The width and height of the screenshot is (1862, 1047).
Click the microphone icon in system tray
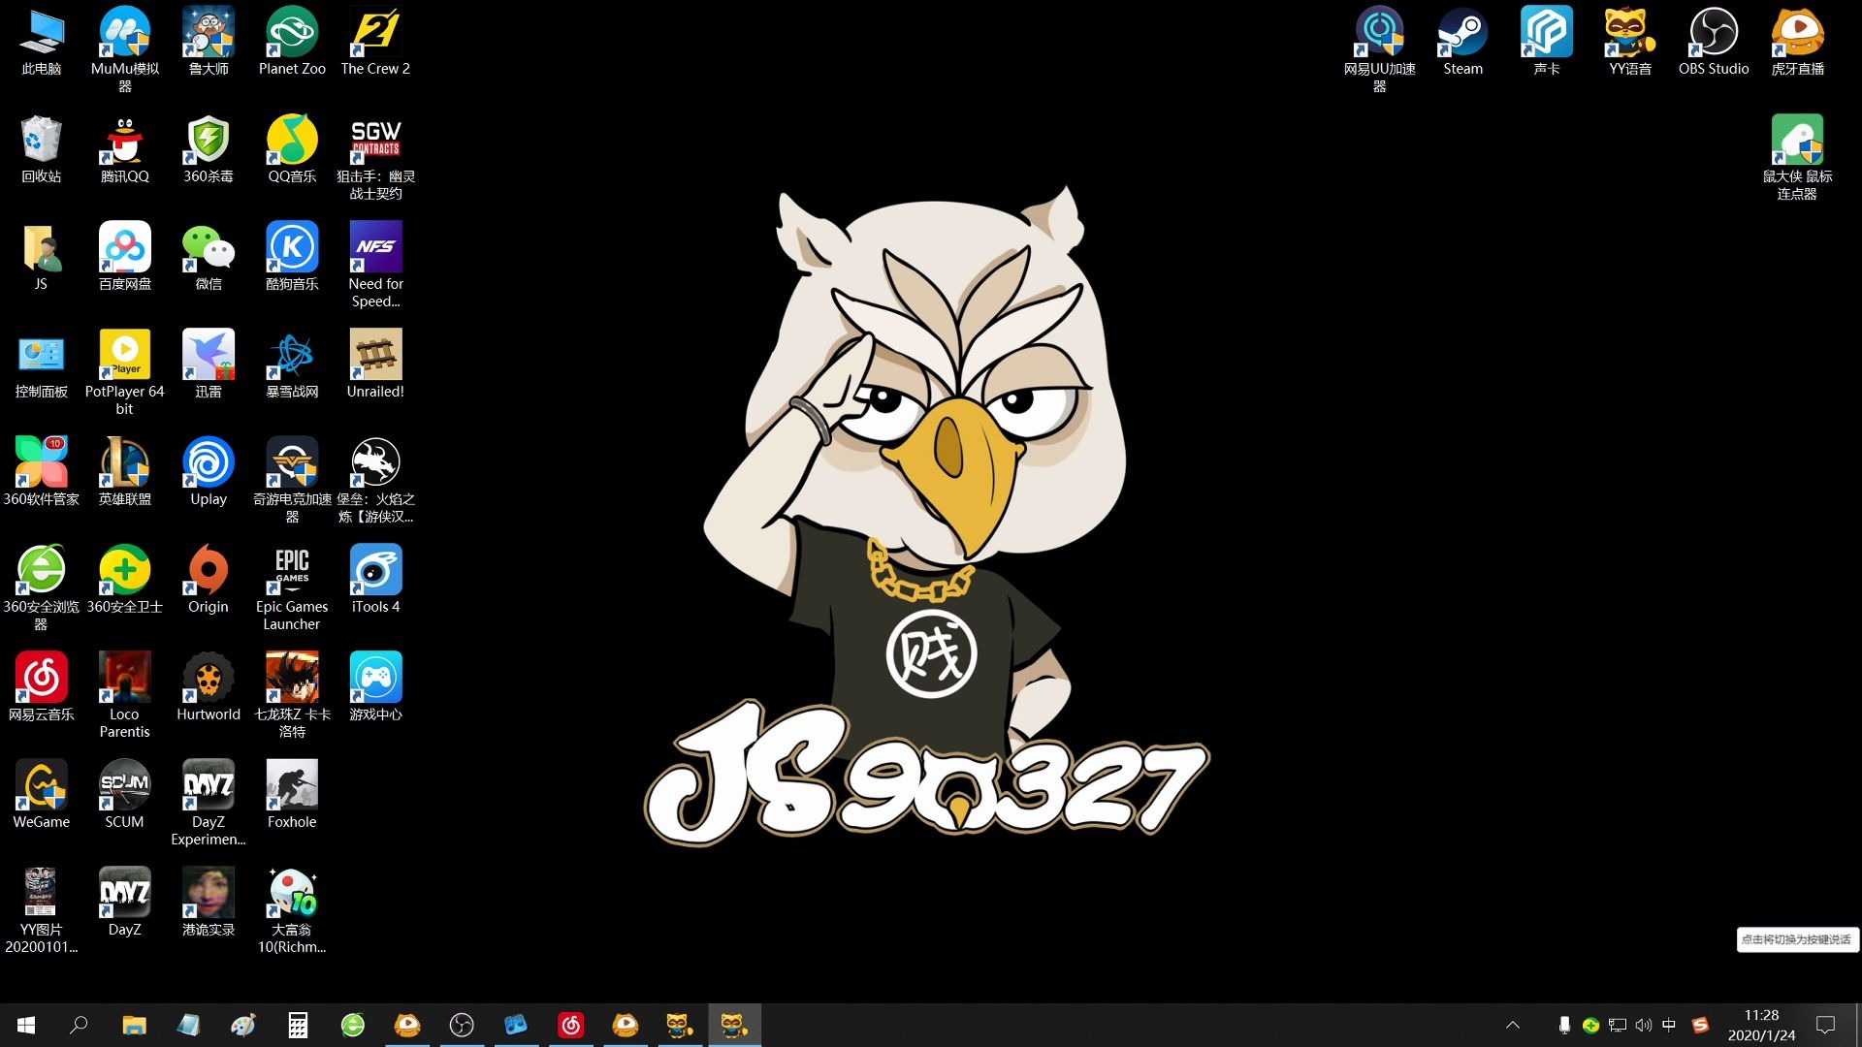(1563, 1025)
